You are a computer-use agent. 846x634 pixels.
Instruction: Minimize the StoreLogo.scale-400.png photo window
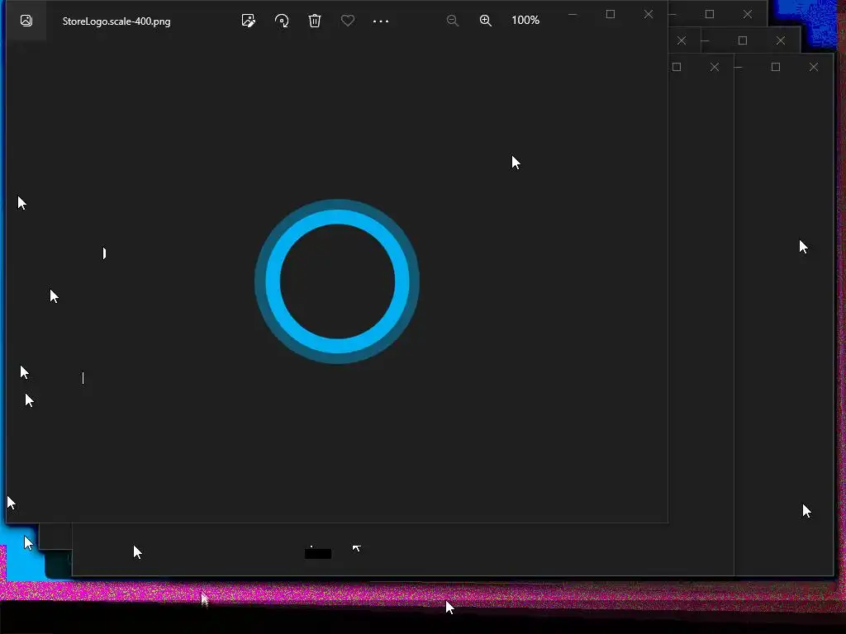pos(573,15)
